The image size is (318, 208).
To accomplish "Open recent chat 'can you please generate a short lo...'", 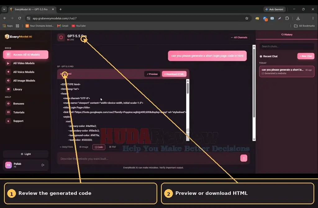I will [x=287, y=71].
